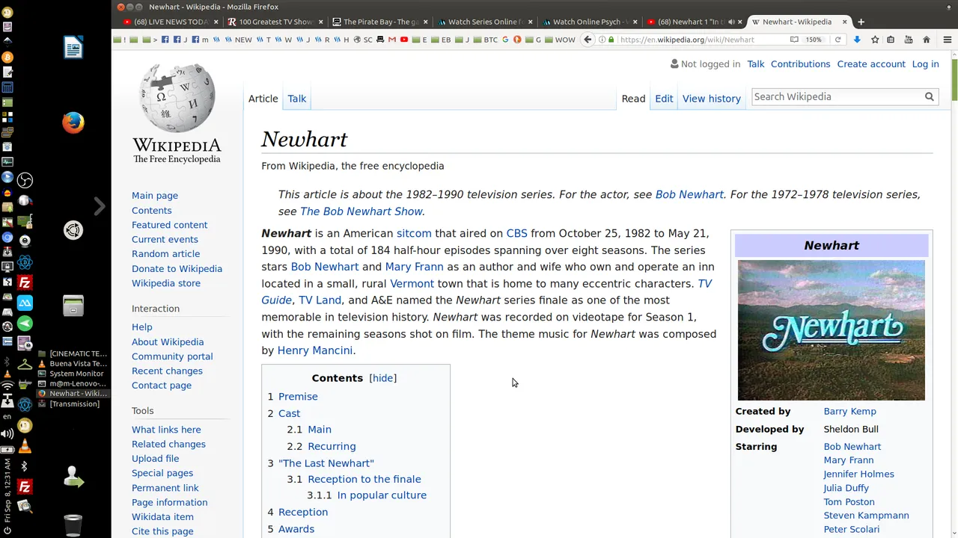
Task: Open the Vermont article link
Action: point(412,284)
